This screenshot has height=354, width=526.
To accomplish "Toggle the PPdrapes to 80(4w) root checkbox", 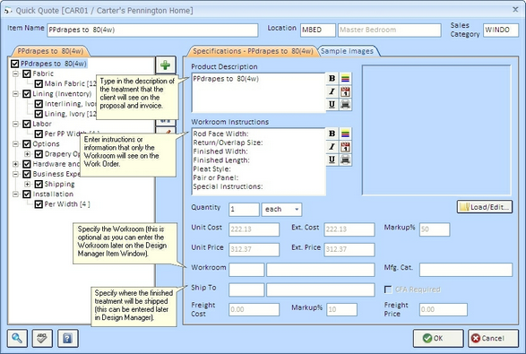I will click(14, 64).
